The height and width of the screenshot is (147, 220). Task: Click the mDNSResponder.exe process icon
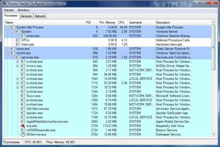(x=23, y=130)
